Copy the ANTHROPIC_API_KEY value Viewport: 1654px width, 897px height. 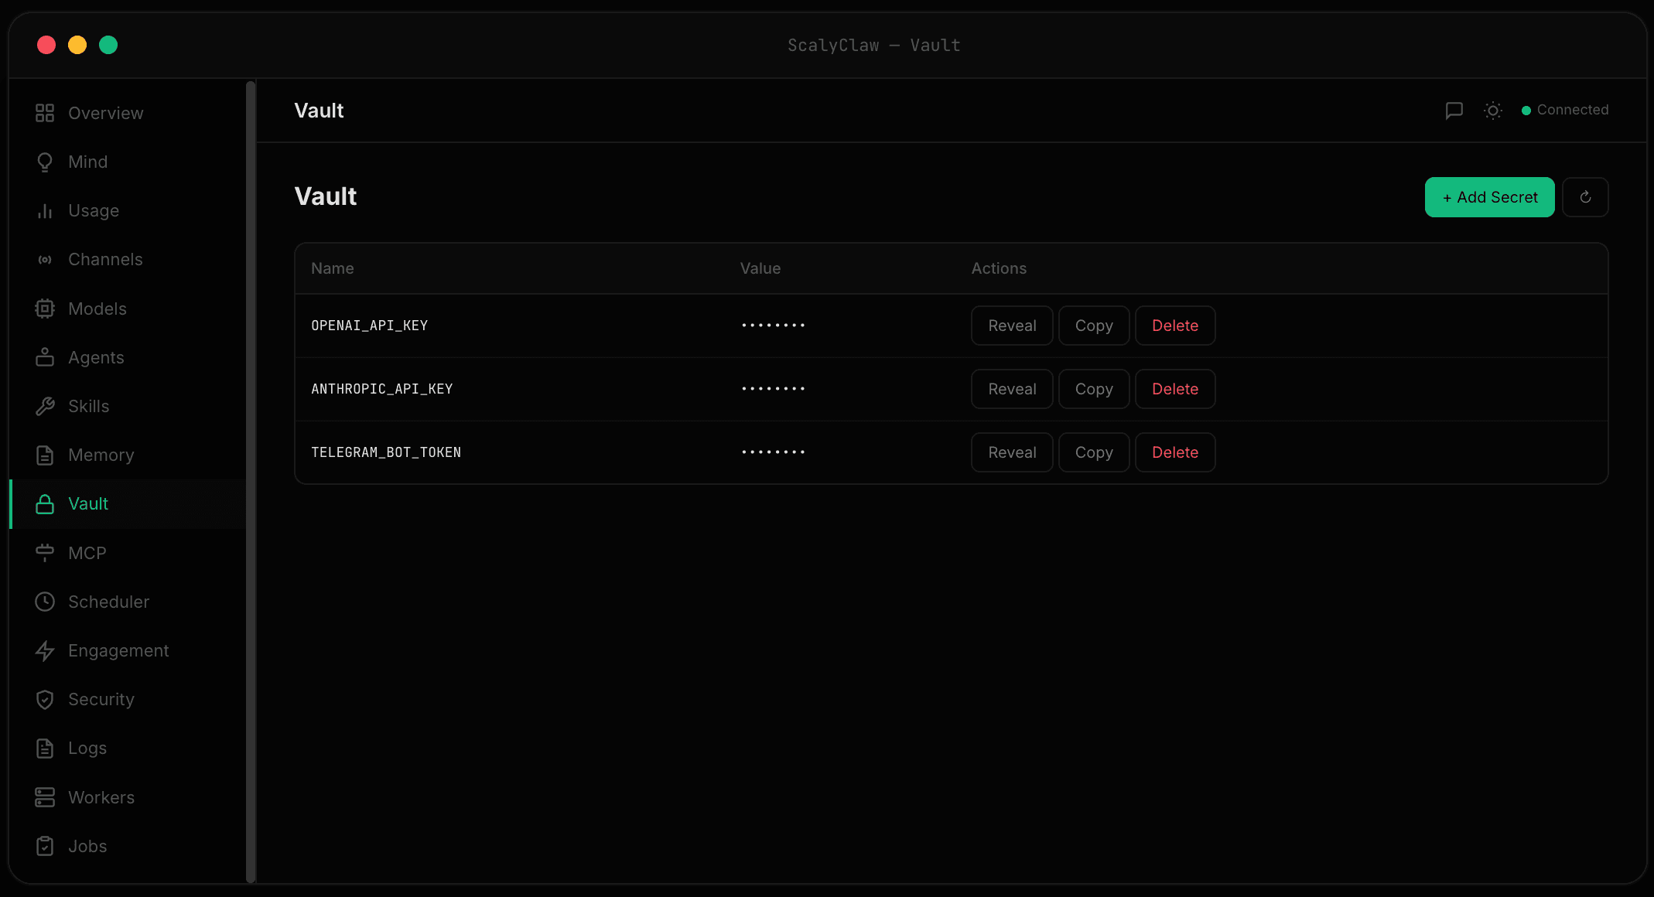(1093, 388)
